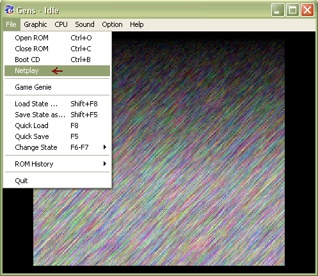Select Netplay from File menu
Image resolution: width=318 pixels, height=276 pixels.
click(x=57, y=70)
